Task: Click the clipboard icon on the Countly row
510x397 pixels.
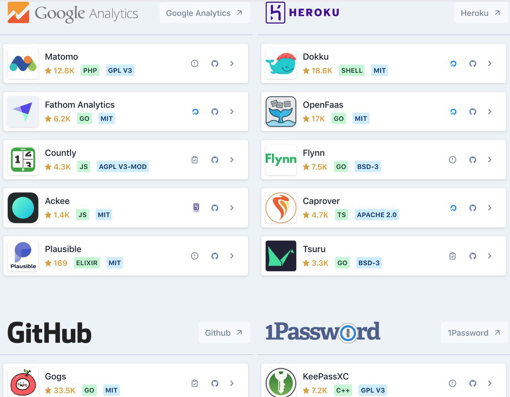Action: click(x=194, y=160)
